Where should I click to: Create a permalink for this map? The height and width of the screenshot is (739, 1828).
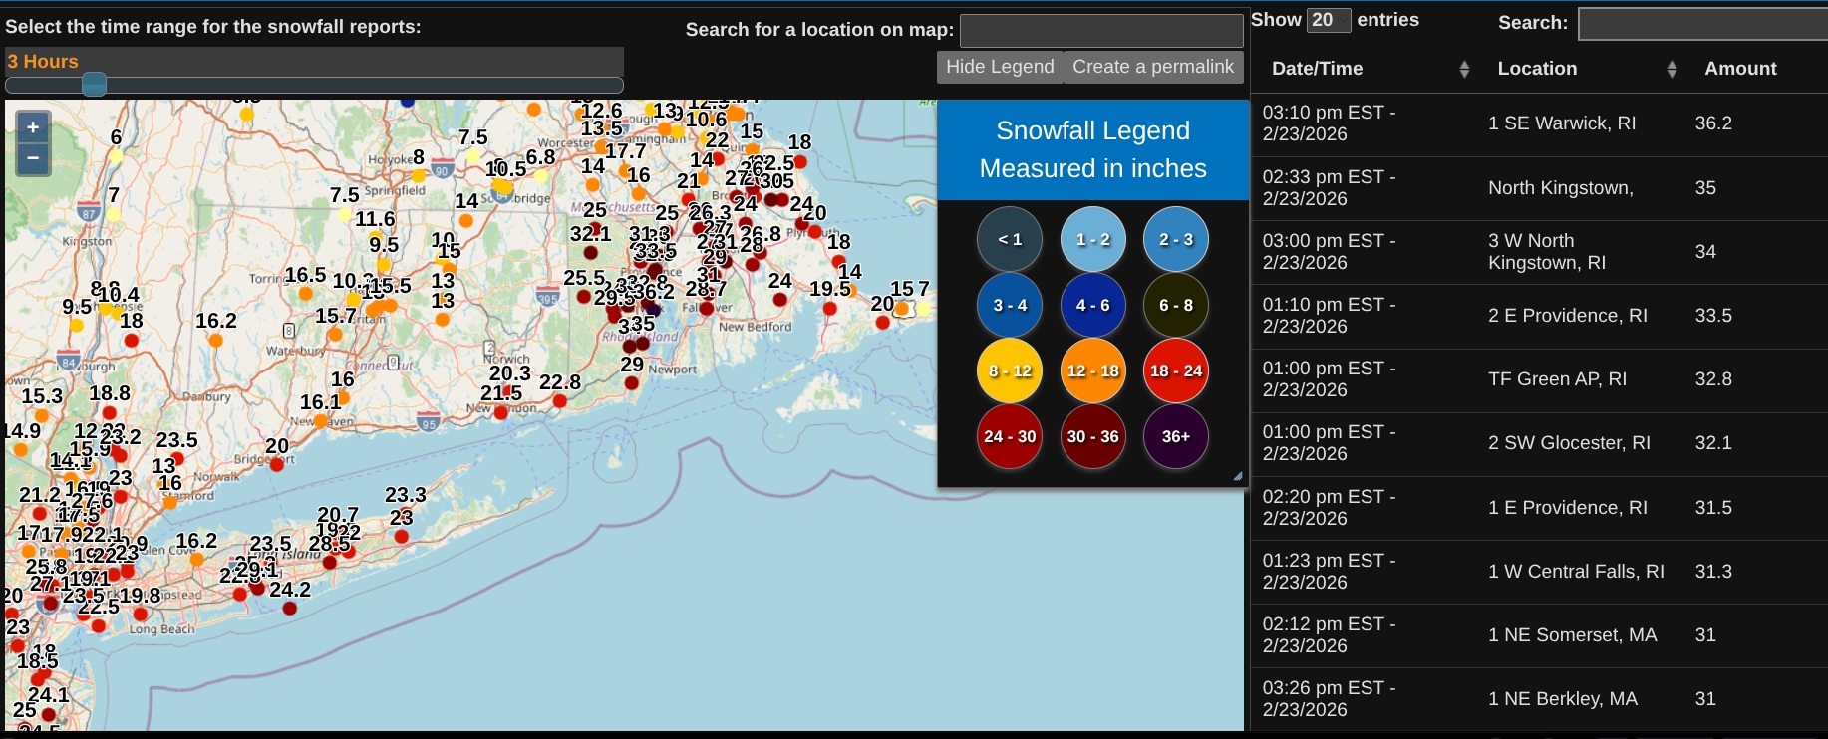(x=1153, y=67)
